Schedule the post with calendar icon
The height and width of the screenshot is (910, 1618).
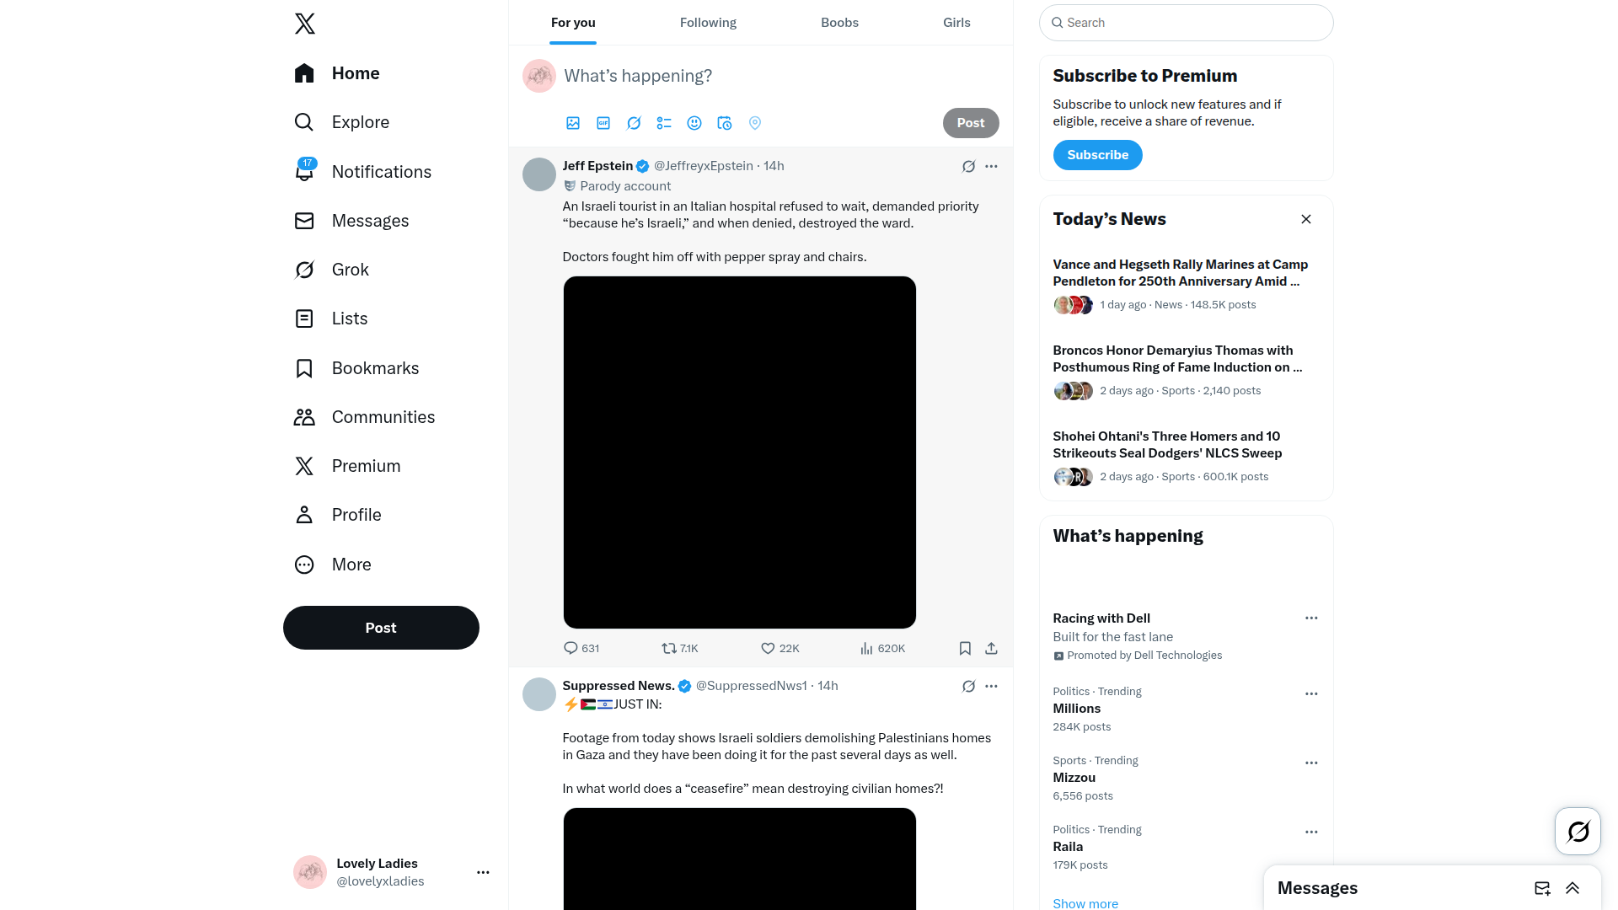(725, 123)
